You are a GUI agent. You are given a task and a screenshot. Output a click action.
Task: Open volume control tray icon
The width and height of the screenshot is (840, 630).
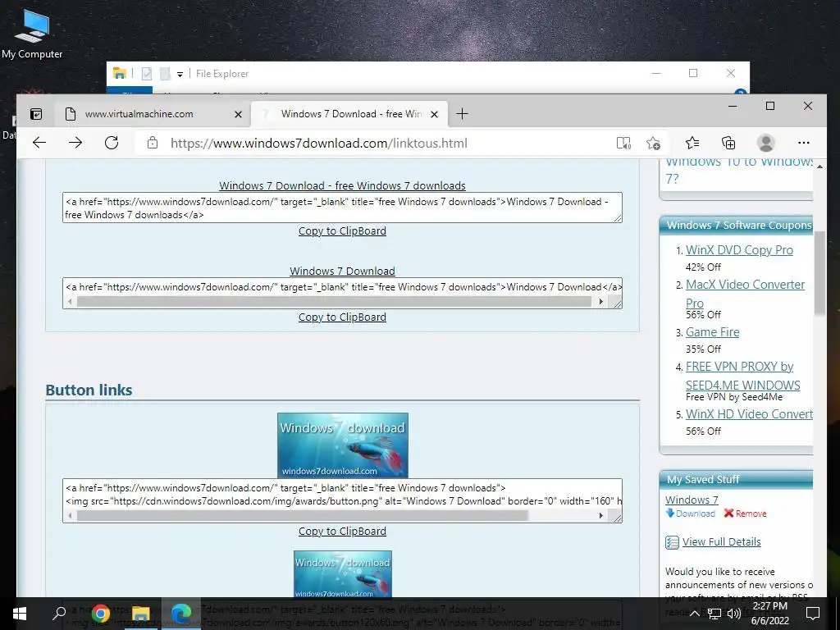734,614
